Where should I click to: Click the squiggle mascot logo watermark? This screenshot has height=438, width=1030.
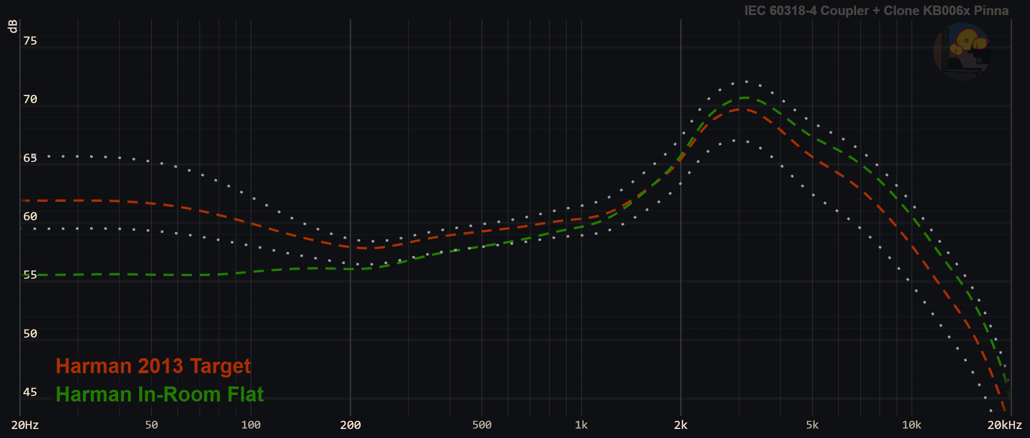[962, 52]
